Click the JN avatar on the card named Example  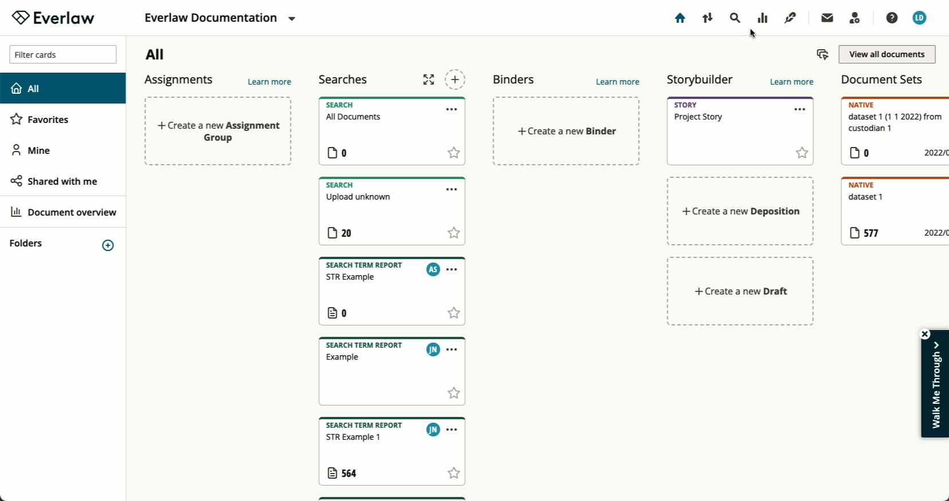click(433, 349)
